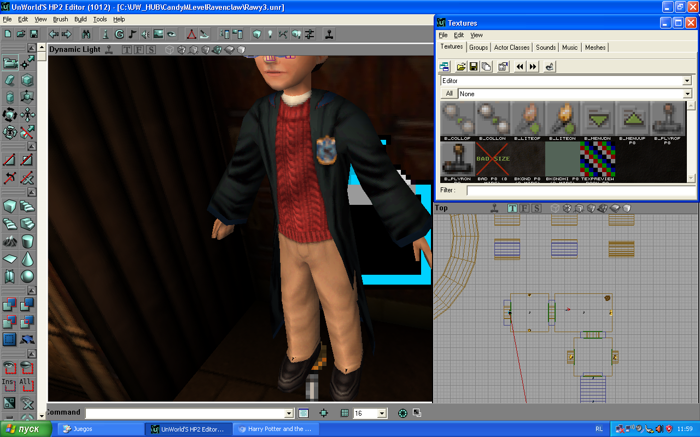Viewport: 700px width, 437px height.
Task: Open the Music browser note icon
Action: [x=132, y=34]
